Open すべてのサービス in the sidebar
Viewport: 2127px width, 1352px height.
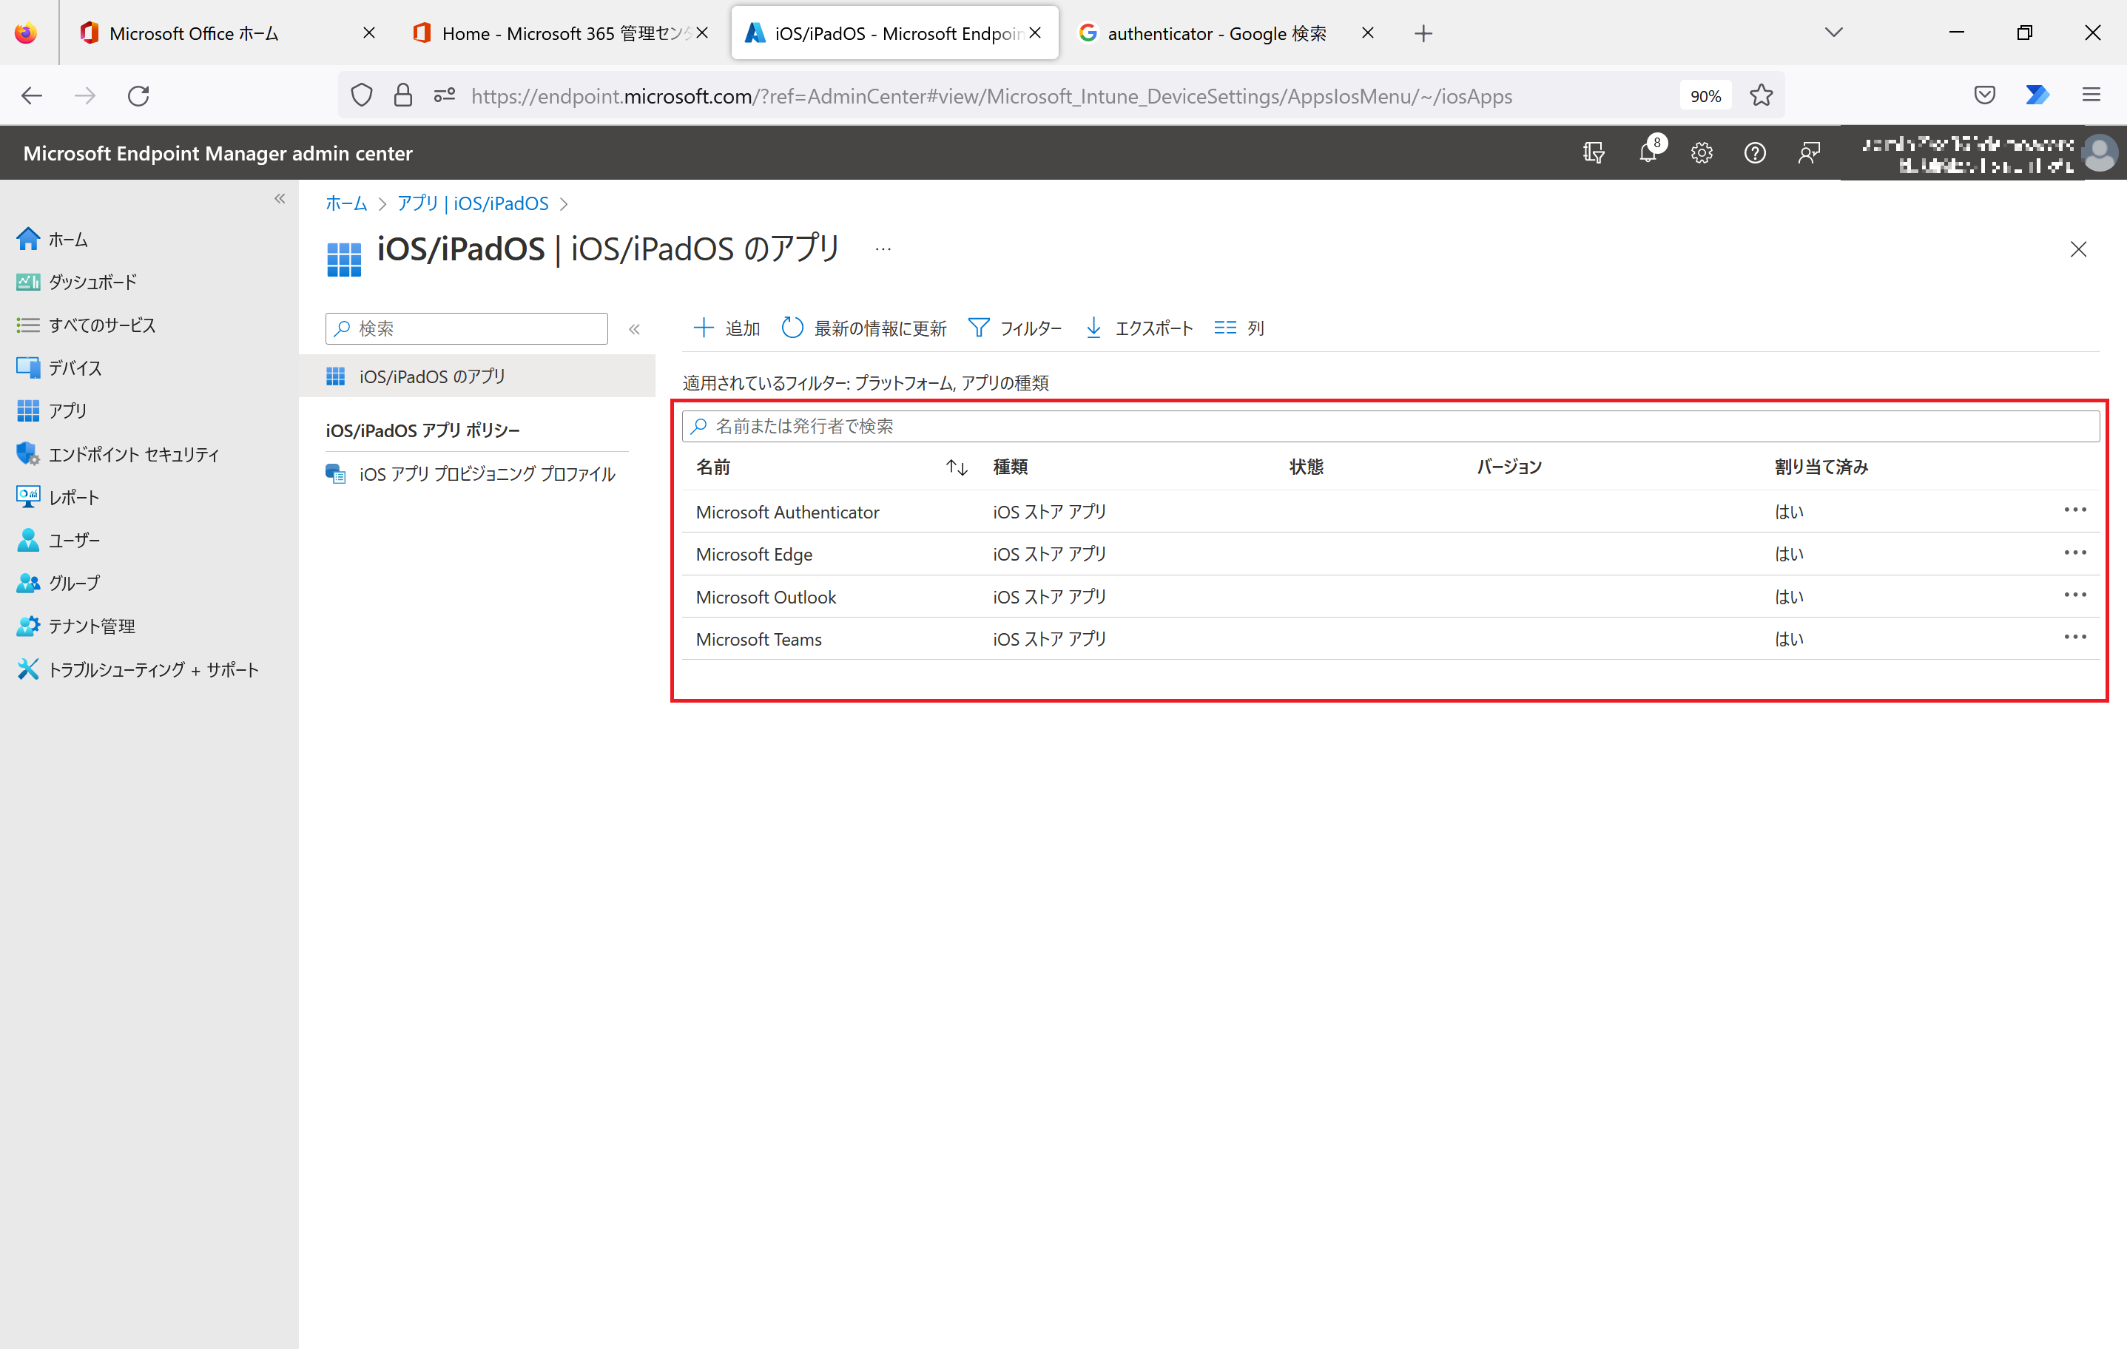(x=86, y=326)
